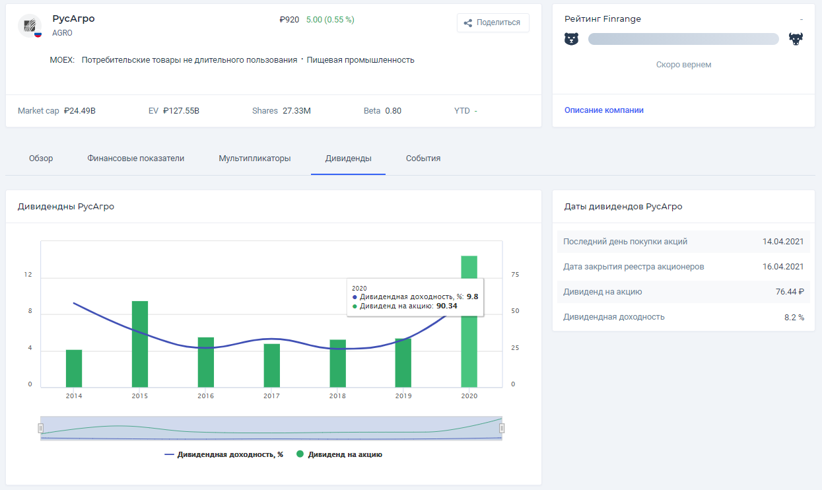Click right handle of chart range navigator
822x490 pixels.
click(x=502, y=429)
